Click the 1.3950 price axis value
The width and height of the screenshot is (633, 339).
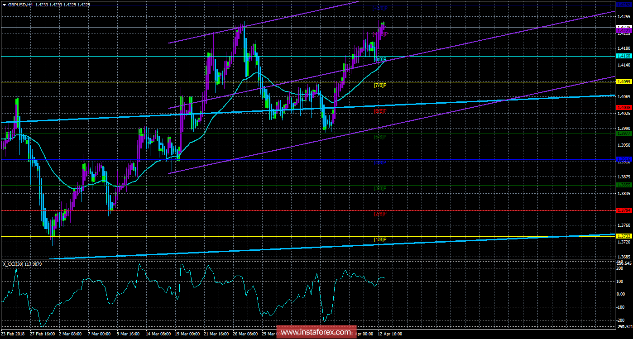(623, 145)
